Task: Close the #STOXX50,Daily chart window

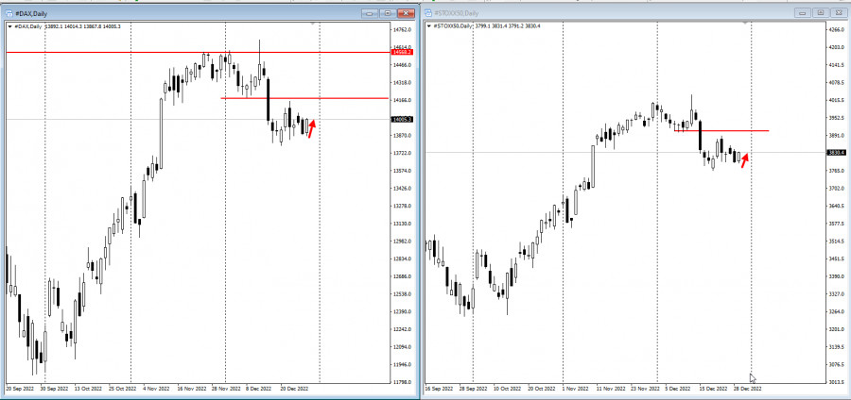Action: (x=838, y=12)
